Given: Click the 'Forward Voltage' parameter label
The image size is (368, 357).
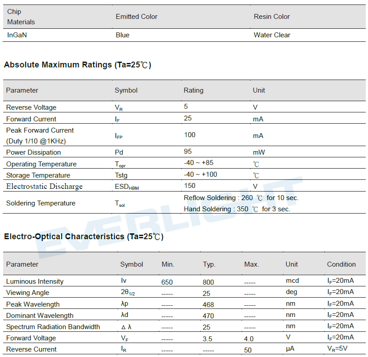Looking at the screenshot, I should [x=31, y=338].
